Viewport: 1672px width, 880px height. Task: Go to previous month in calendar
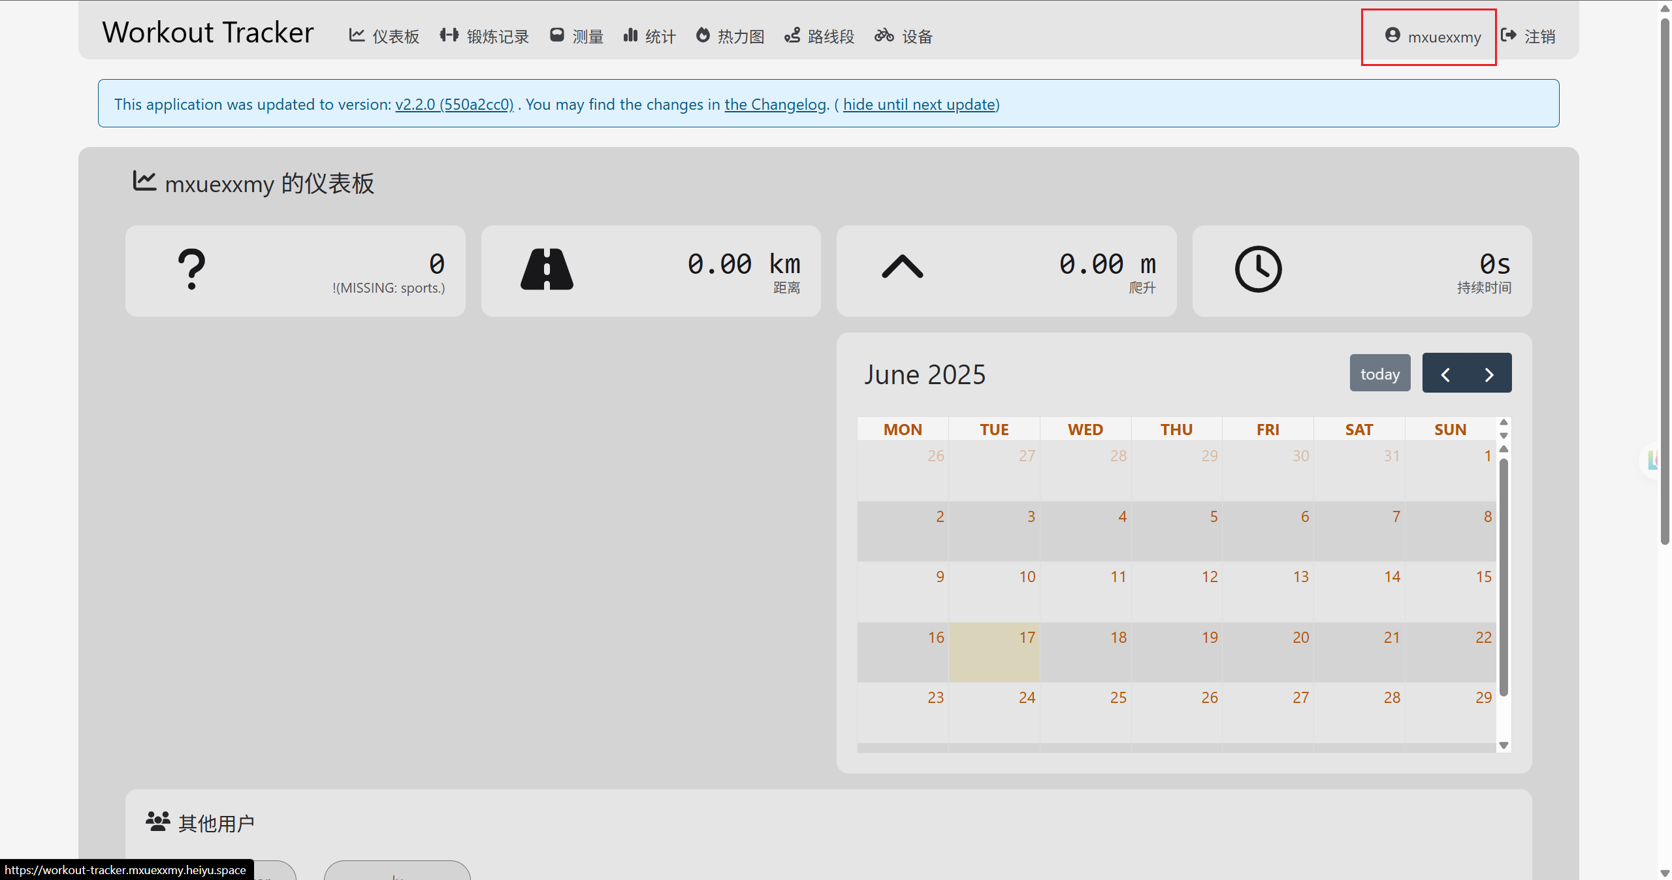[x=1445, y=374]
